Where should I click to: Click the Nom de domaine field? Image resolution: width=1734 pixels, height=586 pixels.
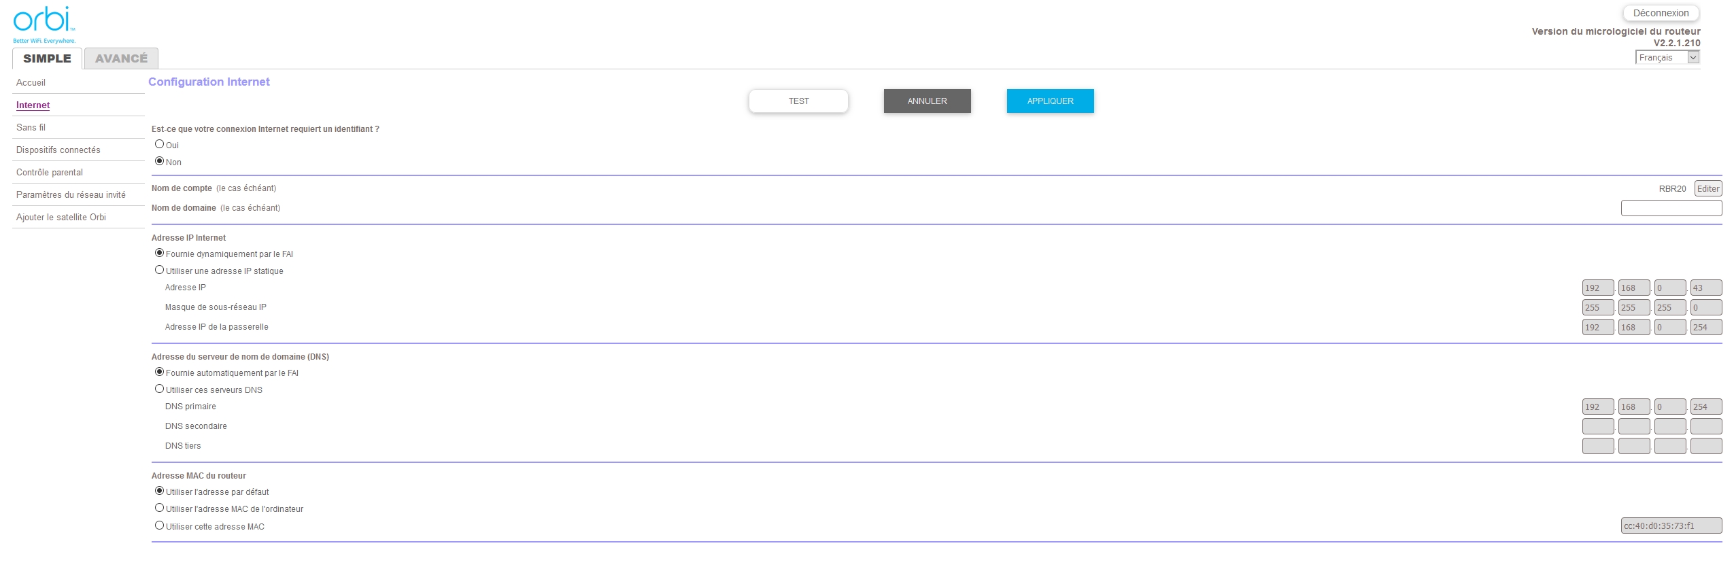(x=1671, y=208)
